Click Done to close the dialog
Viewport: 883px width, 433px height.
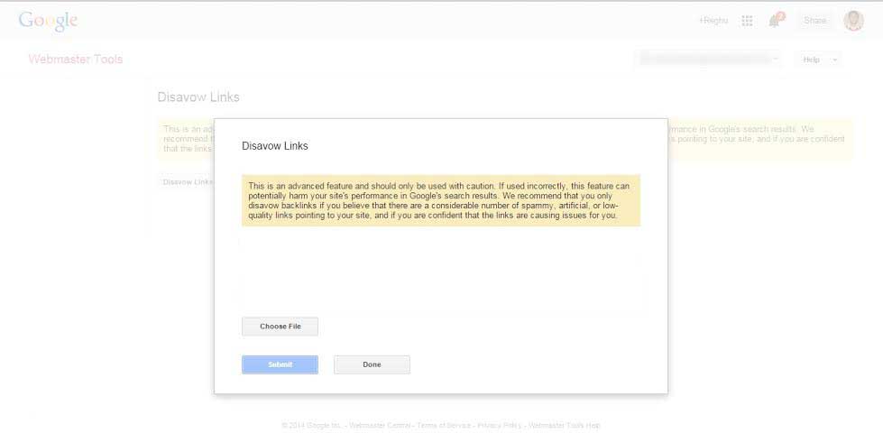[x=372, y=364]
